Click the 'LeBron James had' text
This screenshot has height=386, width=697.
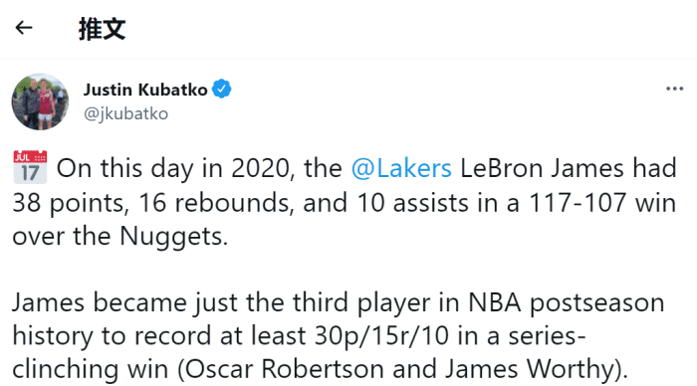pos(569,168)
